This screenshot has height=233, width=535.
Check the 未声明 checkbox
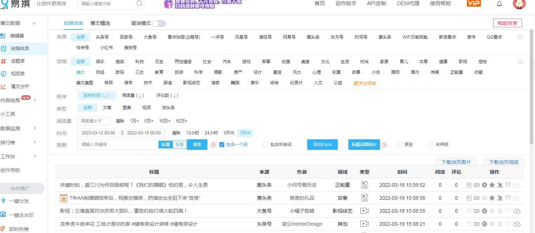(x=431, y=145)
